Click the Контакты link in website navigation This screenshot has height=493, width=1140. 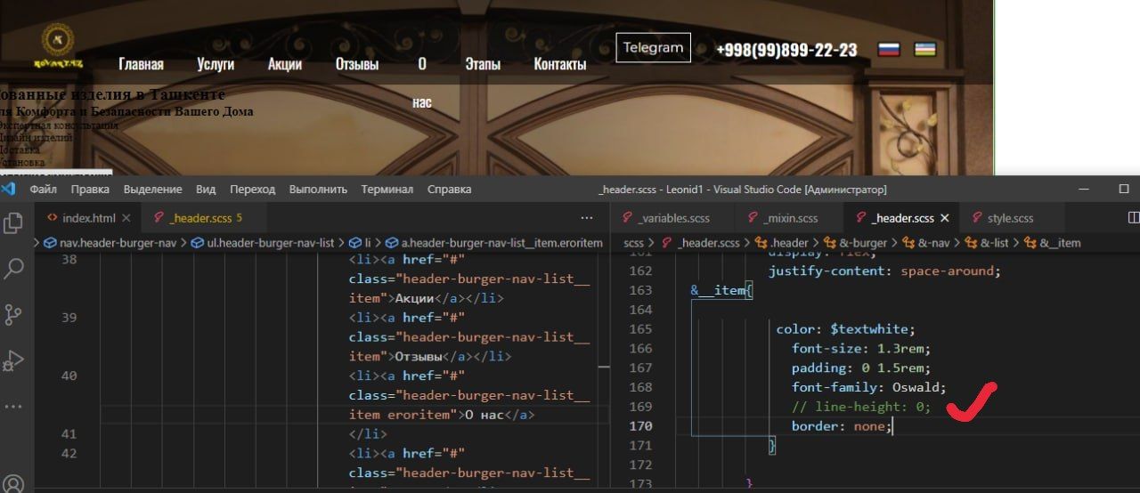(560, 64)
